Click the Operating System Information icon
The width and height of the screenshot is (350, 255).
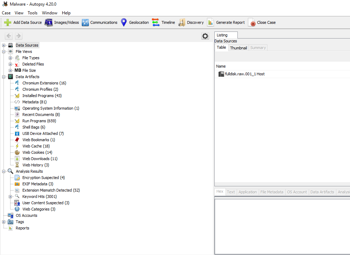17,108
